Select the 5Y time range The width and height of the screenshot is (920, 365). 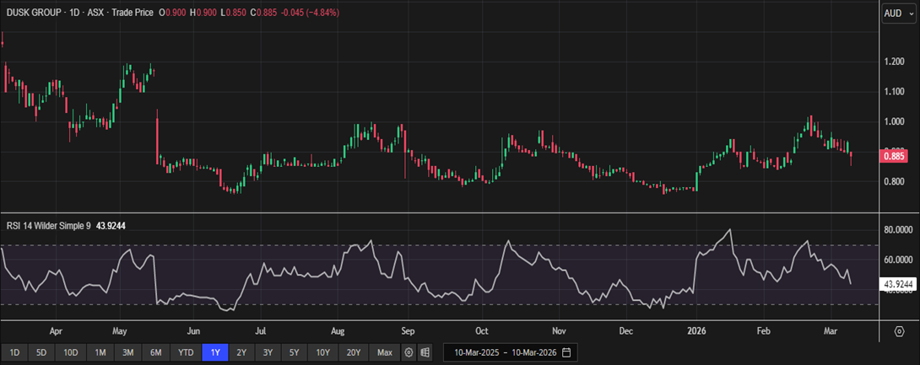point(293,352)
